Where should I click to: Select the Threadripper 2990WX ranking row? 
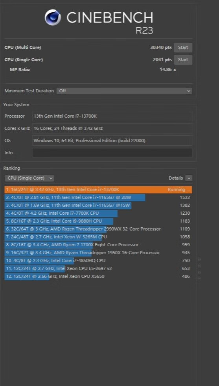[98, 229]
